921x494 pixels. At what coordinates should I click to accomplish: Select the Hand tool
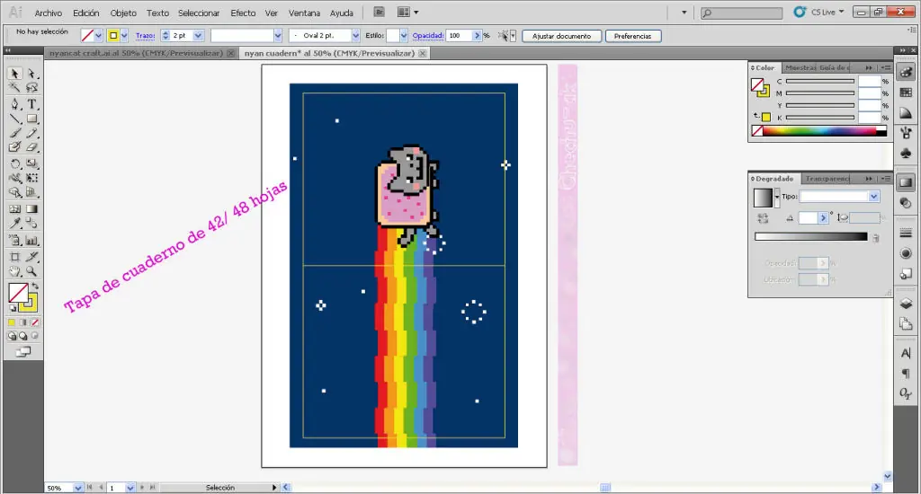tap(14, 271)
